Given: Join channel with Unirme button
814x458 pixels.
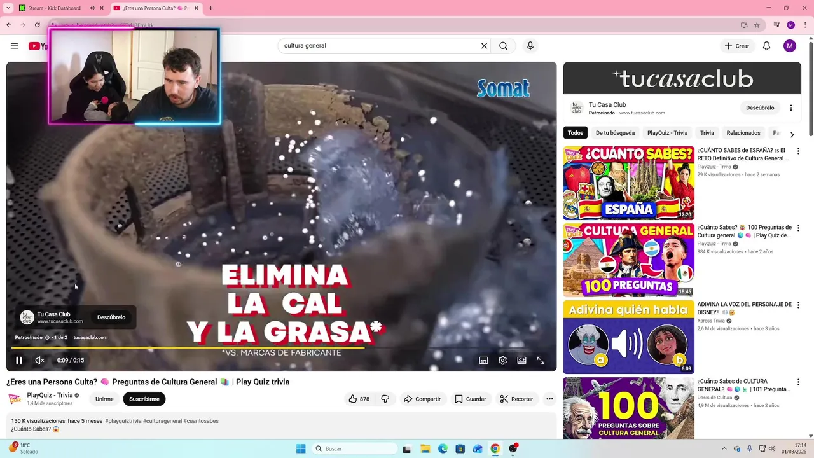Looking at the screenshot, I should pyautogui.click(x=104, y=399).
